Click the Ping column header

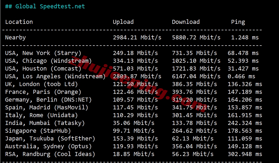(238, 22)
